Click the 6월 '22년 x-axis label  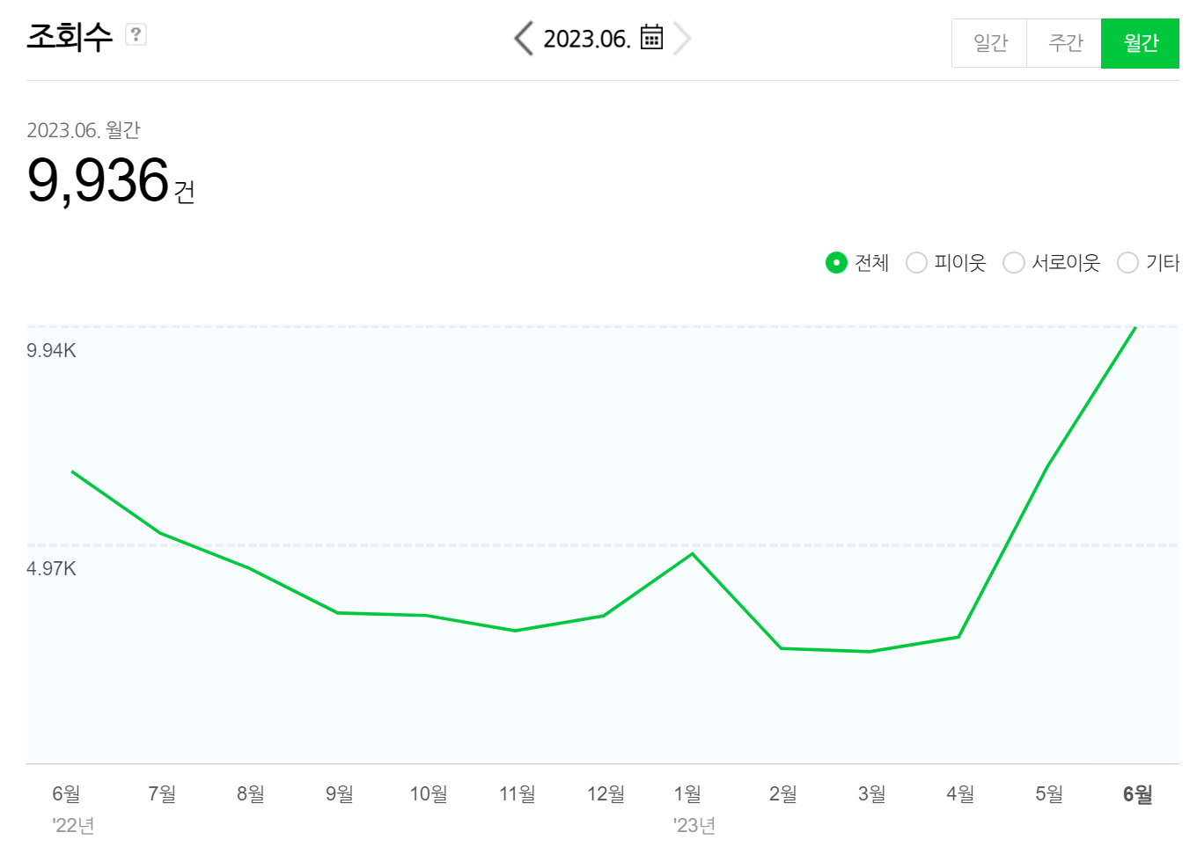[67, 794]
